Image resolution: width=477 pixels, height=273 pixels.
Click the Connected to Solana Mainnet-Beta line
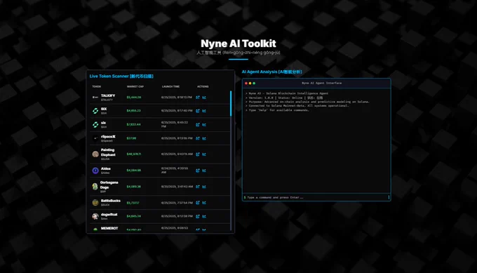coord(297,105)
